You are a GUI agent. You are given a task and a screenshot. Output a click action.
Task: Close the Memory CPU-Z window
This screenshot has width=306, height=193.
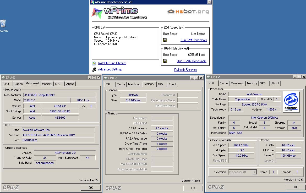click(201, 78)
